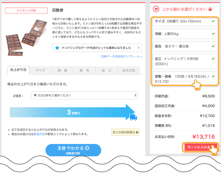Click the coffee ticket product thumbnail
The height and width of the screenshot is (173, 221).
point(26,38)
